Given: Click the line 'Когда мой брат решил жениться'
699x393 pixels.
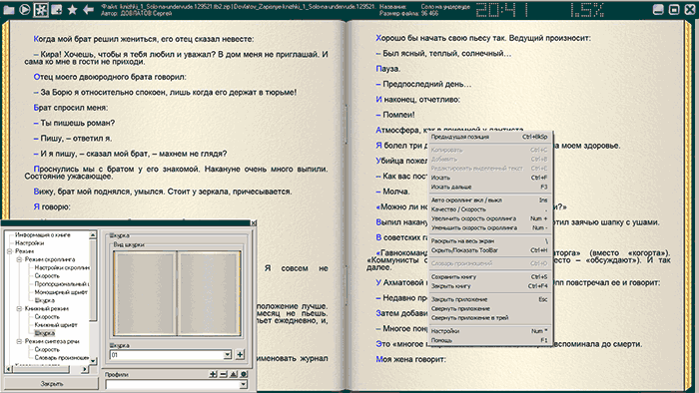Looking at the screenshot, I should 144,39.
